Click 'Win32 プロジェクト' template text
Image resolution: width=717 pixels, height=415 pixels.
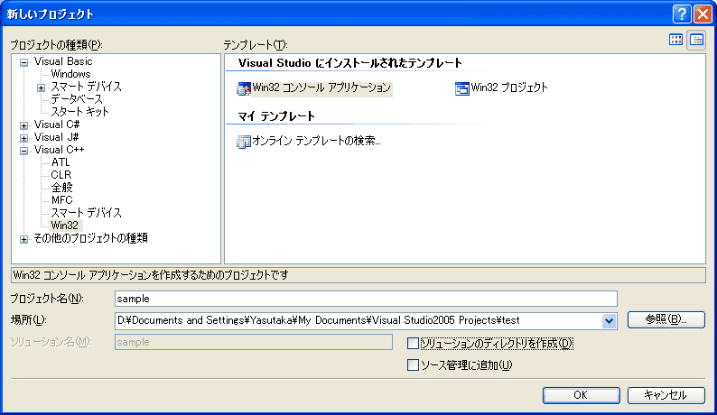tap(509, 88)
